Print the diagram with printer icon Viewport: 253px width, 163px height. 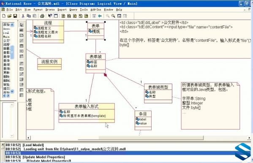42,16
